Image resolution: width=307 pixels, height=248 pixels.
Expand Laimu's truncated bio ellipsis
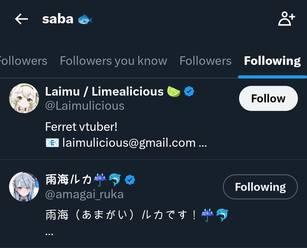click(x=203, y=143)
